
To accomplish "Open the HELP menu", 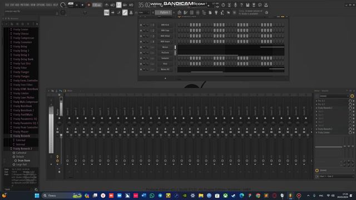I will (56, 5).
